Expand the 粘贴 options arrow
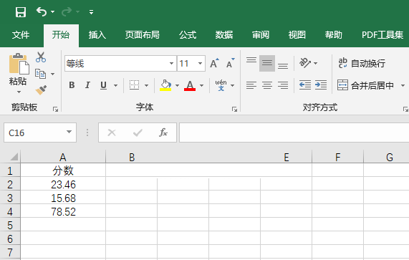The image size is (409, 260). pos(19,92)
